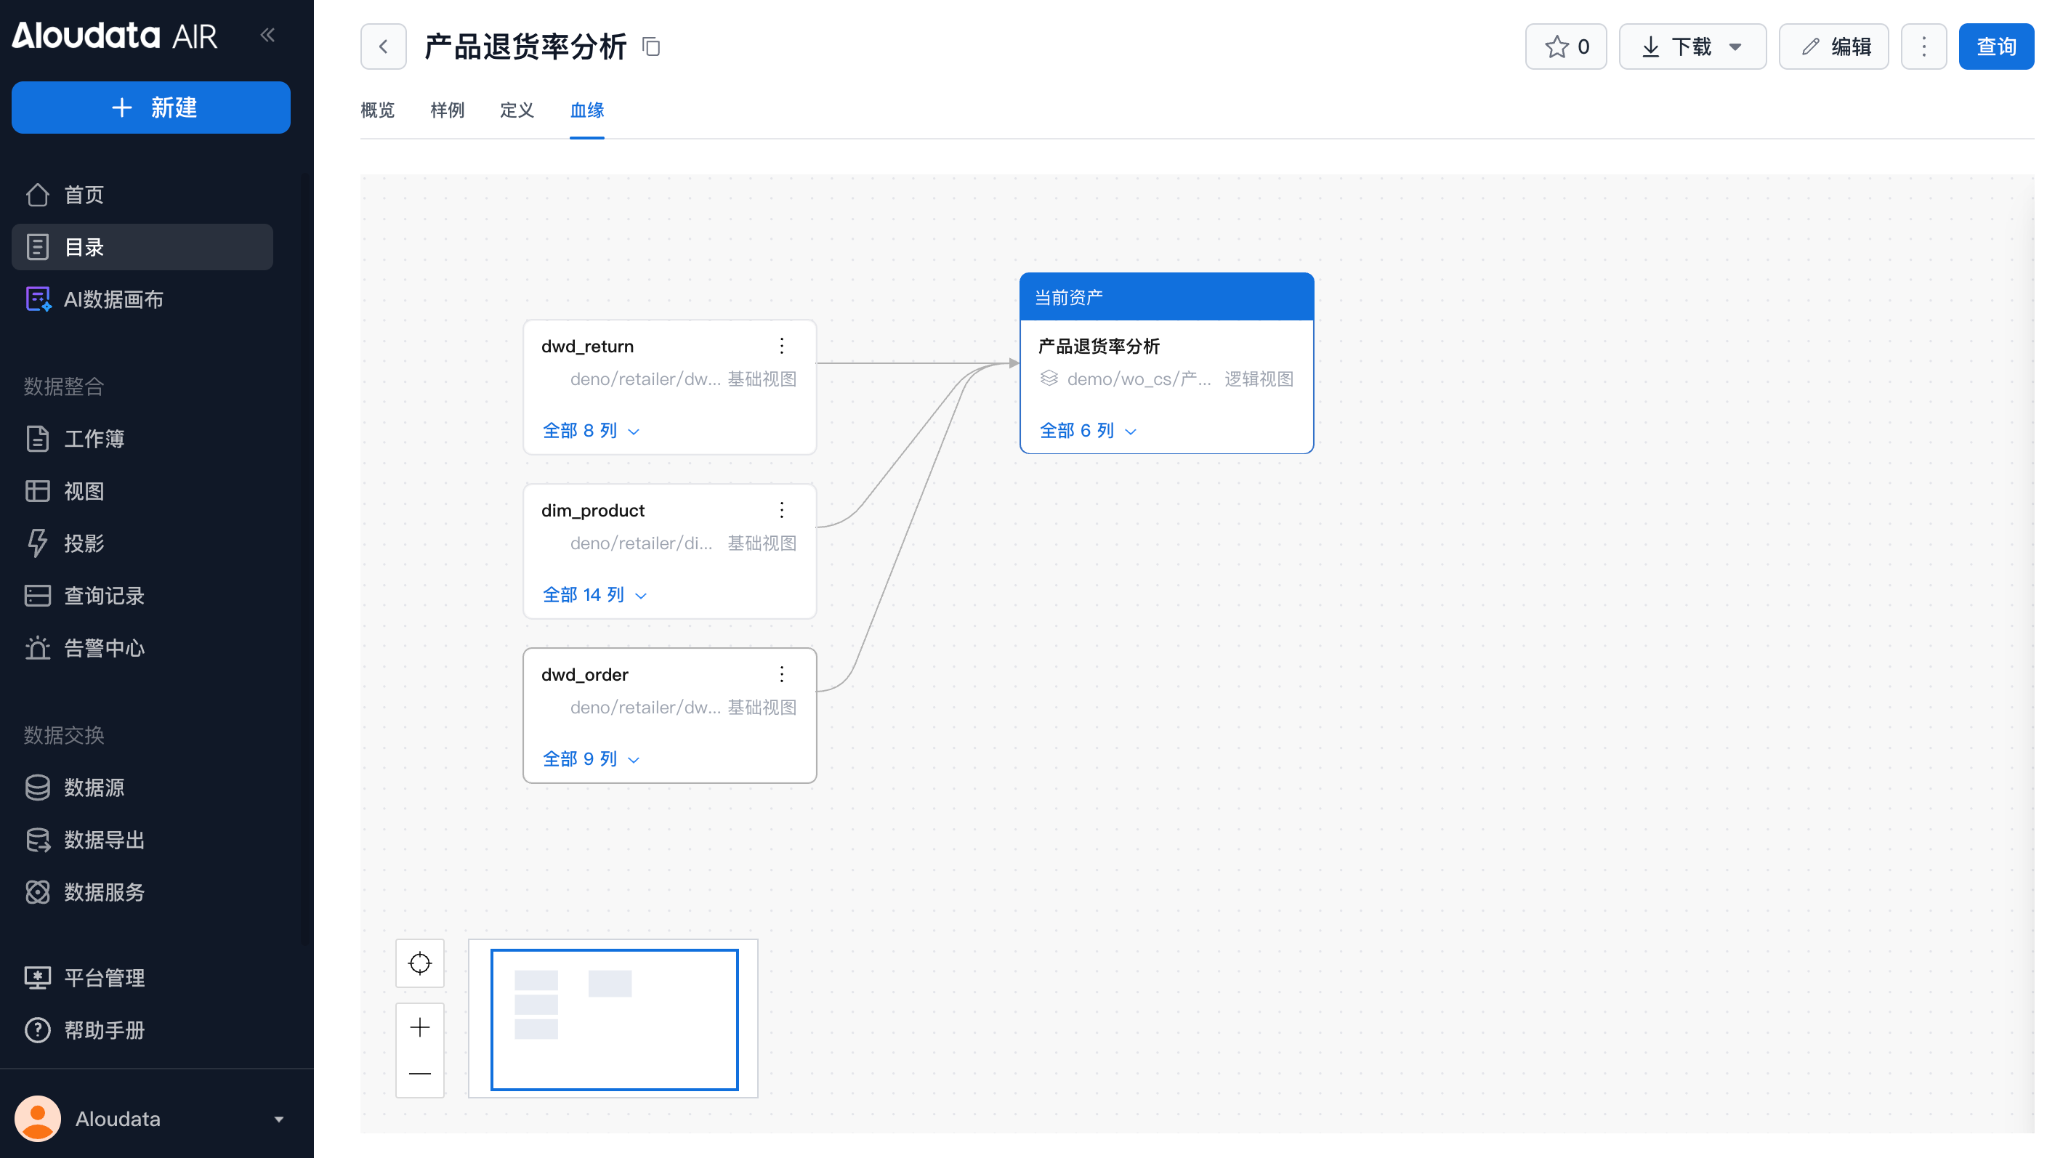Switch to the 概览 tab

[x=377, y=110]
